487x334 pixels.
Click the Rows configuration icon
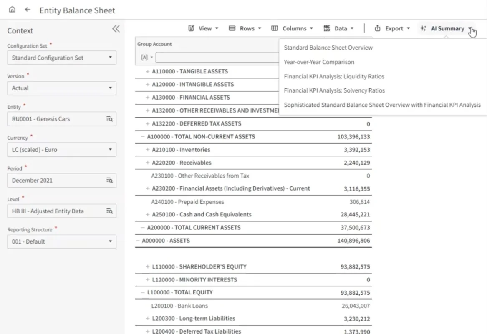pos(232,28)
